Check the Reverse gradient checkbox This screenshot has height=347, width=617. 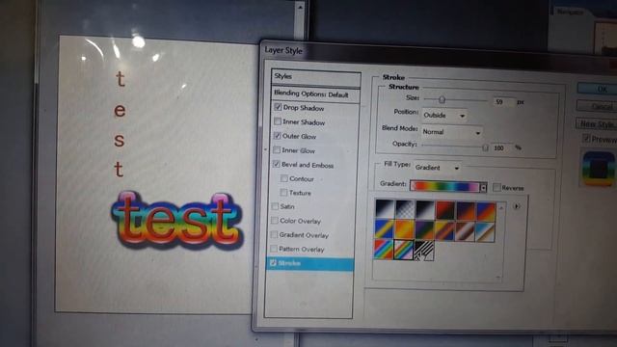pyautogui.click(x=497, y=187)
